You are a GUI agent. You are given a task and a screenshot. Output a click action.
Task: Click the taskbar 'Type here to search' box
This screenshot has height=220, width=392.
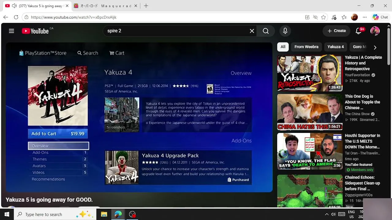(55, 214)
